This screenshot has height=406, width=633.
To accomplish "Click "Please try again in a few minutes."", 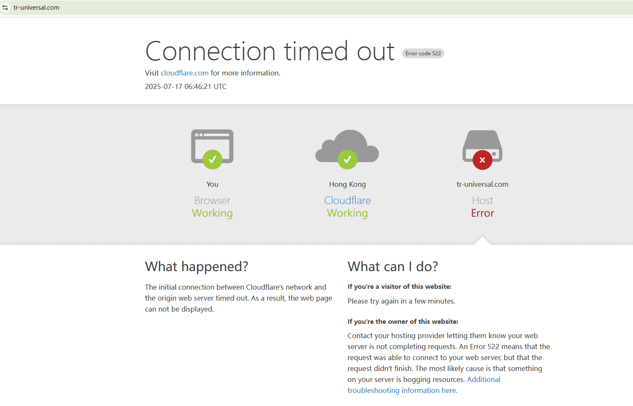I will (401, 301).
